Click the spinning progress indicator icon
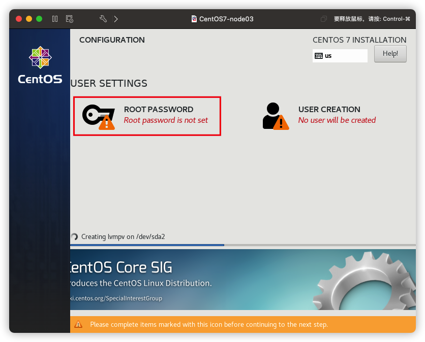This screenshot has height=342, width=425. pos(74,237)
